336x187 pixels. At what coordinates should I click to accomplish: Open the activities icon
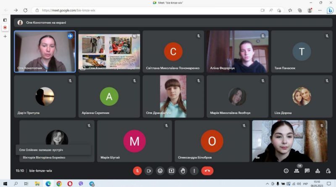[318, 171]
